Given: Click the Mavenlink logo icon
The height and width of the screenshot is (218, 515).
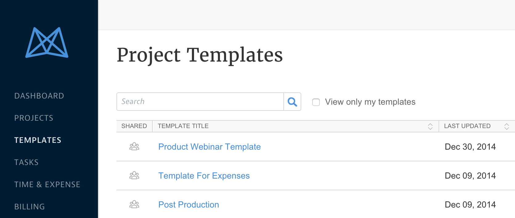Looking at the screenshot, I should tap(47, 42).
